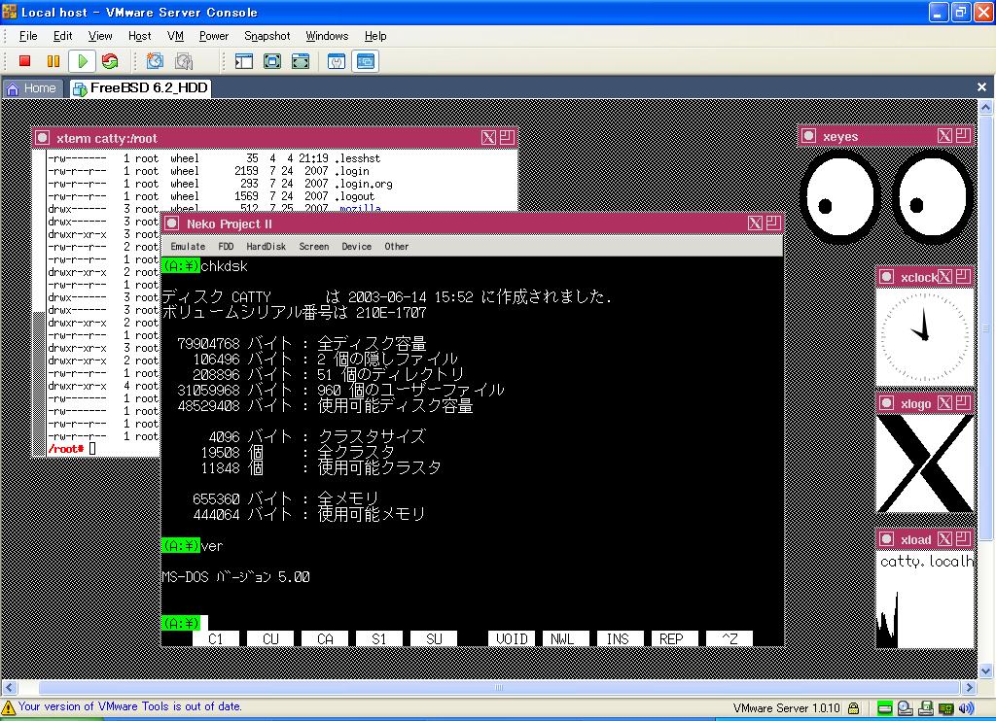Open the Edit menu

[62, 36]
